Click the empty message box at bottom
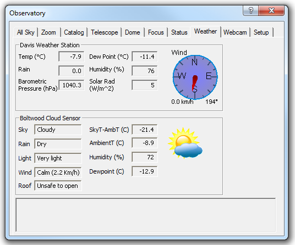Screen dimensions: 295x245 [x=146, y=215]
